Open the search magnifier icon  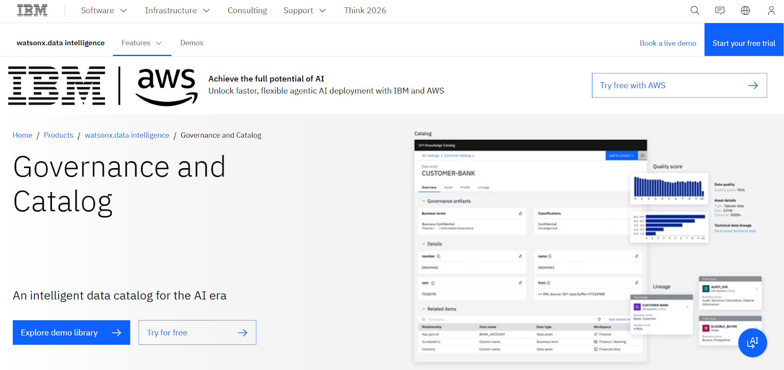click(695, 10)
